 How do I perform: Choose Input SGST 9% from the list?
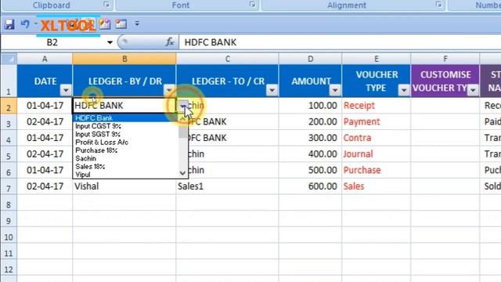(x=125, y=134)
